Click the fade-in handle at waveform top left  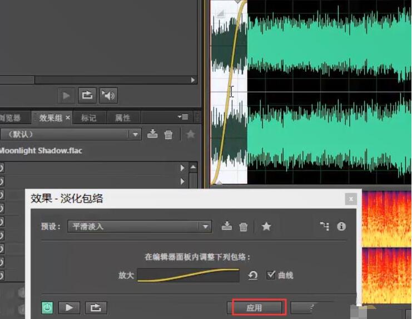[220, 13]
